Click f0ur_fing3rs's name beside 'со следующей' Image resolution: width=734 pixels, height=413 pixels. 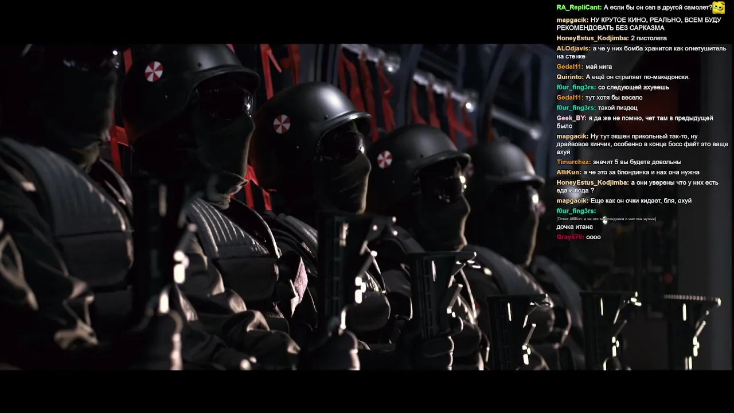coord(576,88)
